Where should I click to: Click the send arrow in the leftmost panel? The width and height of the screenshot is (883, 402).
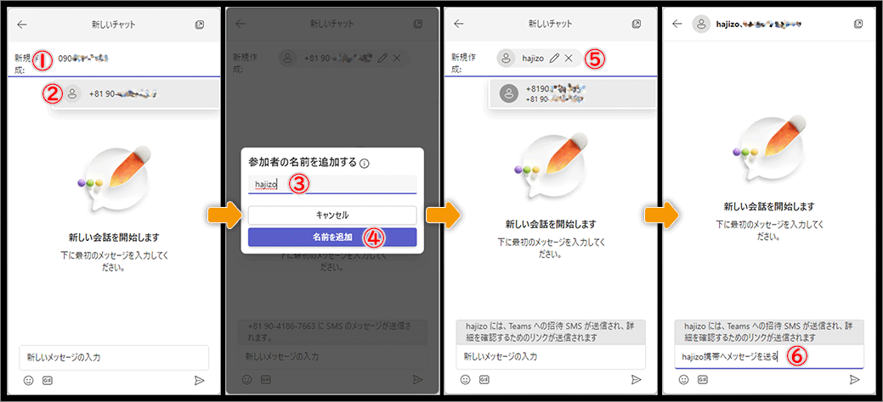[x=198, y=380]
